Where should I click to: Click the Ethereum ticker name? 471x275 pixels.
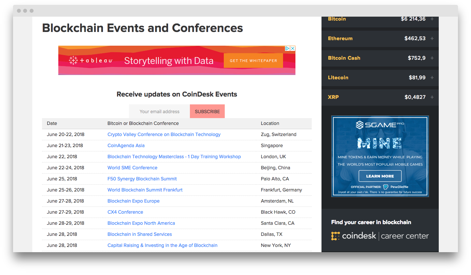(x=340, y=38)
